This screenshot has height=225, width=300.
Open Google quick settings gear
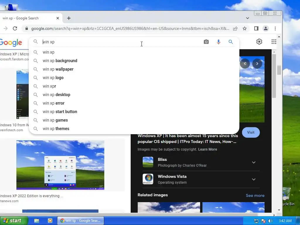[x=259, y=42]
